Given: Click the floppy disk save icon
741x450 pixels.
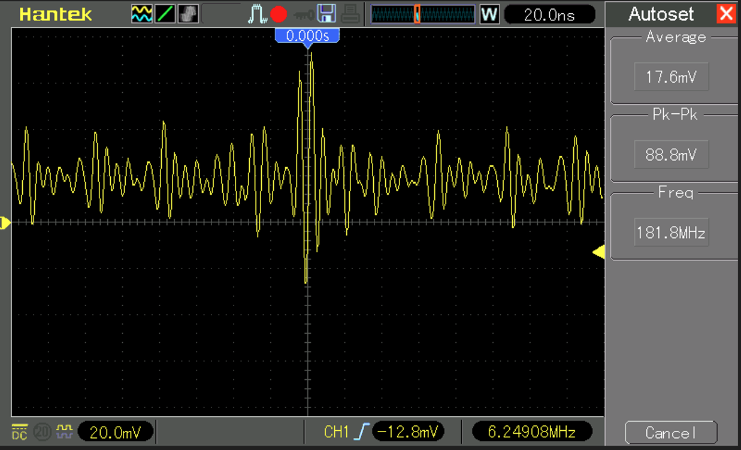Looking at the screenshot, I should pos(326,14).
